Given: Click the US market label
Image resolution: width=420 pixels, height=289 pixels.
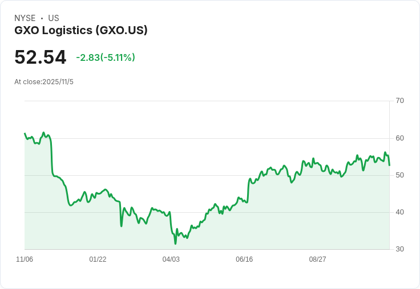Looking at the screenshot, I should click(x=54, y=18).
